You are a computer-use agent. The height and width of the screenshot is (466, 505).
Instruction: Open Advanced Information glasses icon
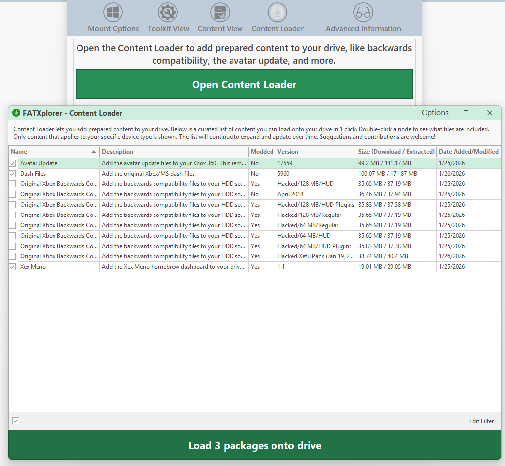(x=363, y=12)
